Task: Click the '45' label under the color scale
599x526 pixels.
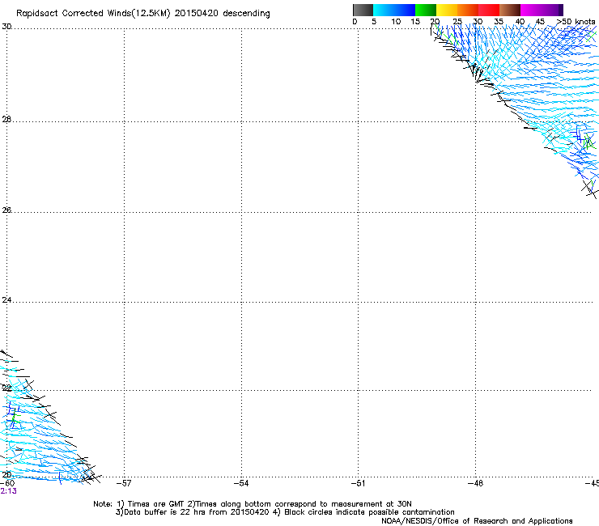Action: click(540, 22)
